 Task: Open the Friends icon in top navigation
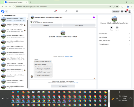click(66, 11)
